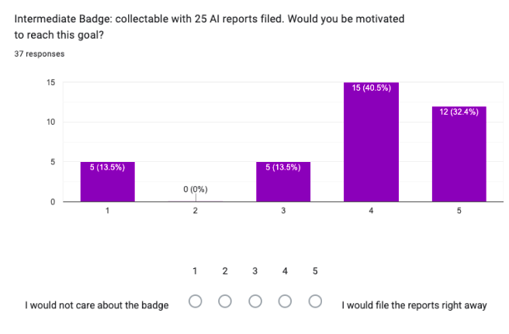
Task: Select radio button for rating 1
Action: pos(195,301)
